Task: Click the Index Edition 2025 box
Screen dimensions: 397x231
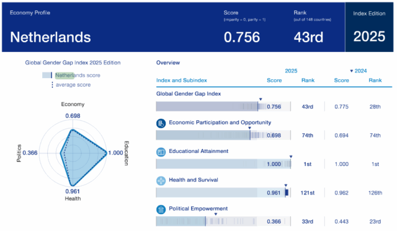Action: [x=369, y=27]
